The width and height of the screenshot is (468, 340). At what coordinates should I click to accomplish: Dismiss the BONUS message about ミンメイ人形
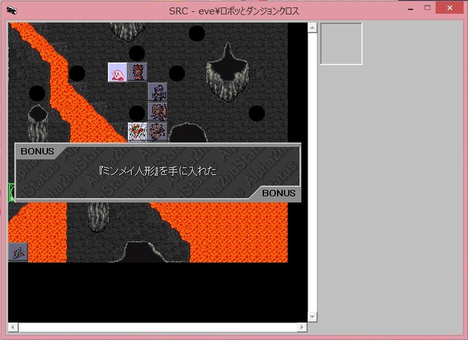pyautogui.click(x=158, y=172)
